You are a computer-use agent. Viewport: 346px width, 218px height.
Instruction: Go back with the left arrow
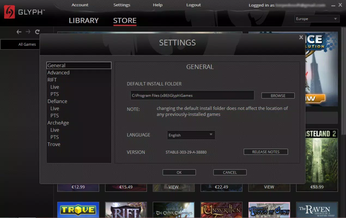tap(19, 32)
